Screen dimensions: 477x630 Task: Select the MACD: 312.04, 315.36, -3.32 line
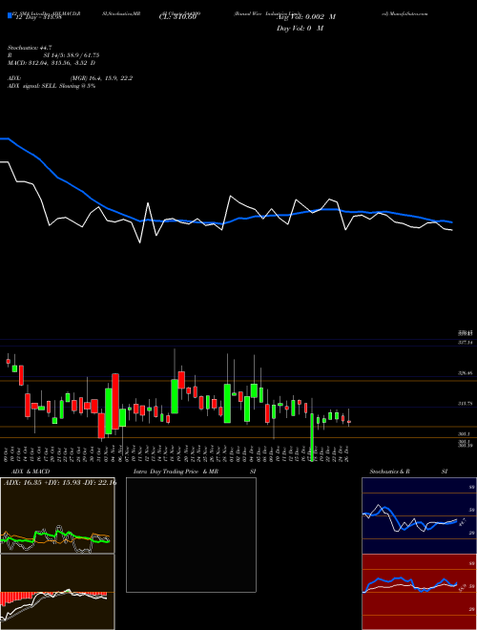(x=52, y=63)
